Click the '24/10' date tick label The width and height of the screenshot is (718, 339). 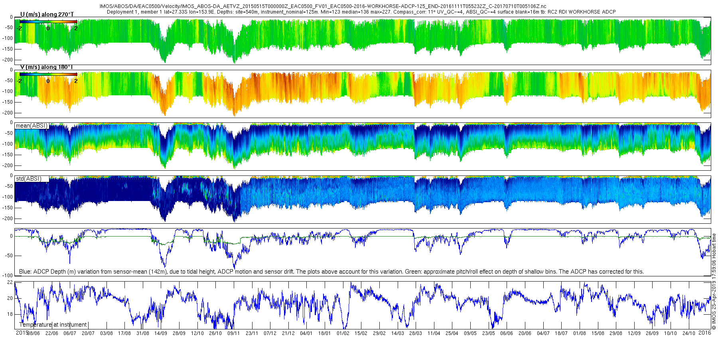[x=689, y=333]
